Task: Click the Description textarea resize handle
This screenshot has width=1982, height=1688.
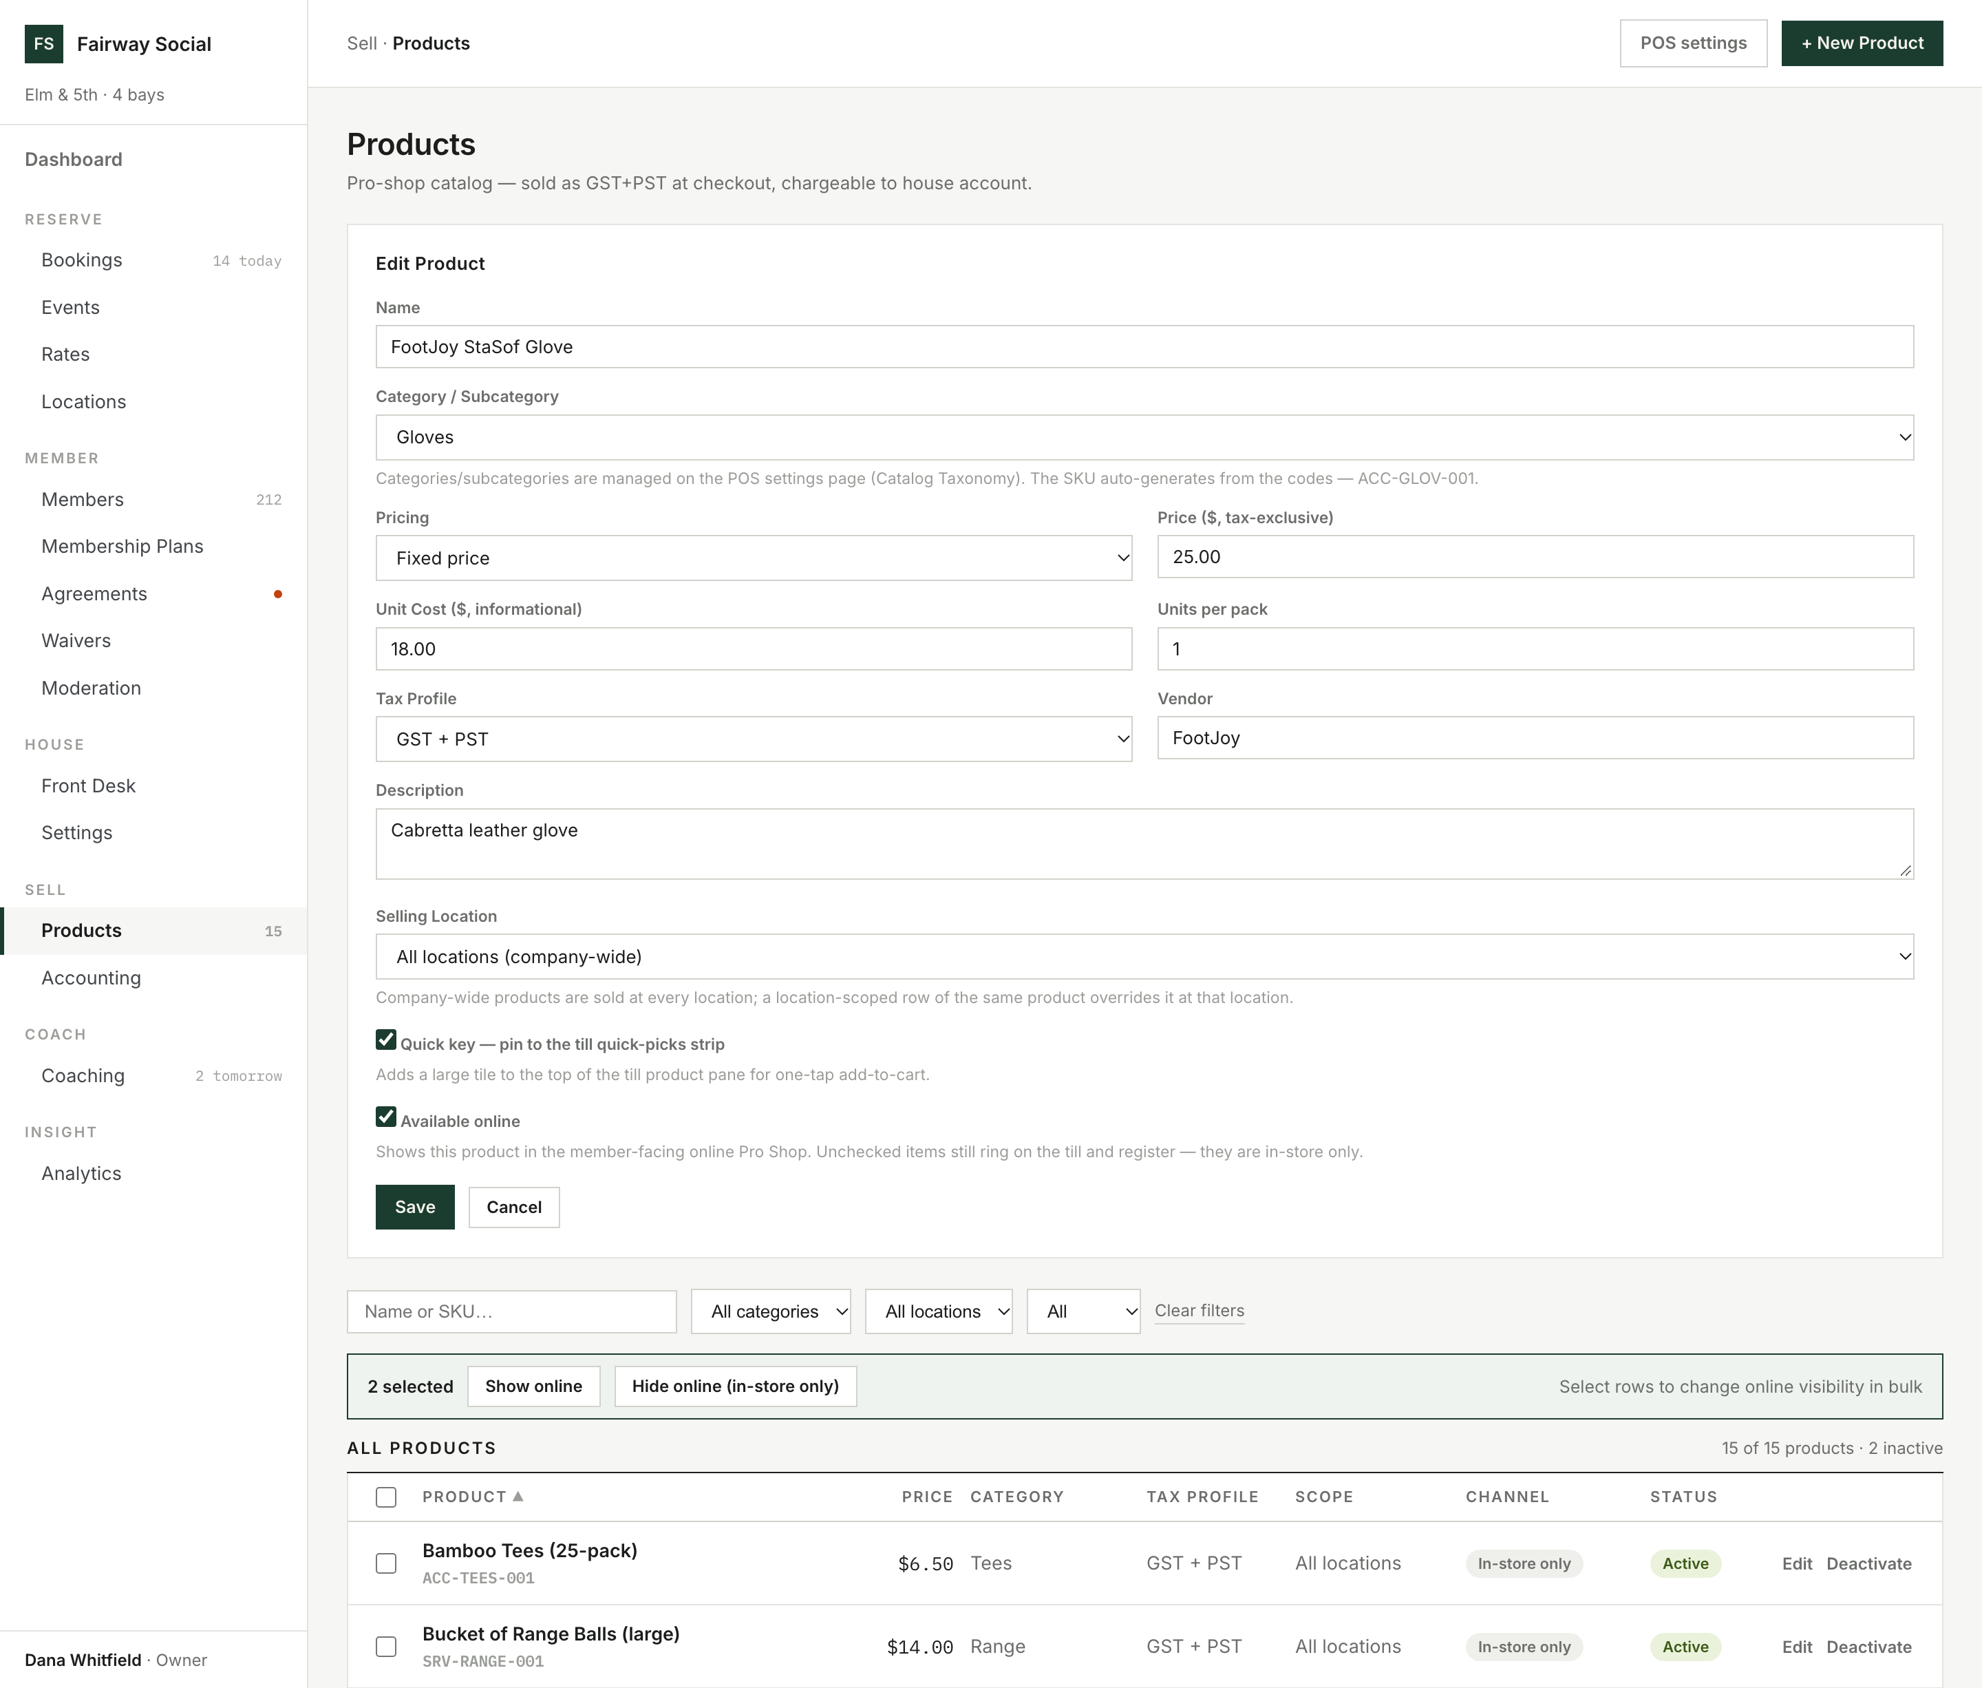Action: (x=1906, y=871)
